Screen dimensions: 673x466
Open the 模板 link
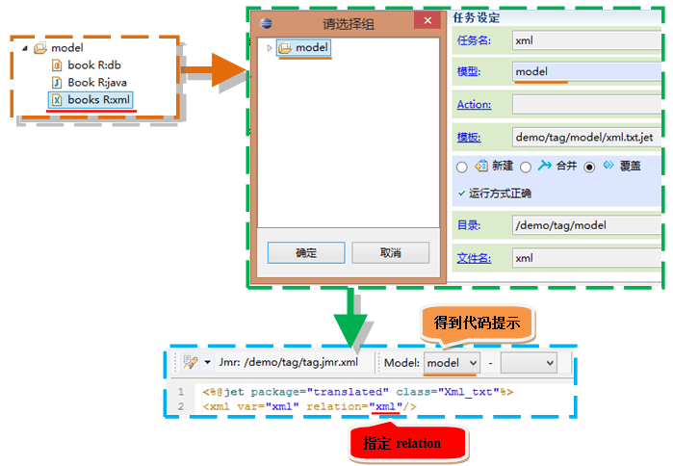click(469, 138)
